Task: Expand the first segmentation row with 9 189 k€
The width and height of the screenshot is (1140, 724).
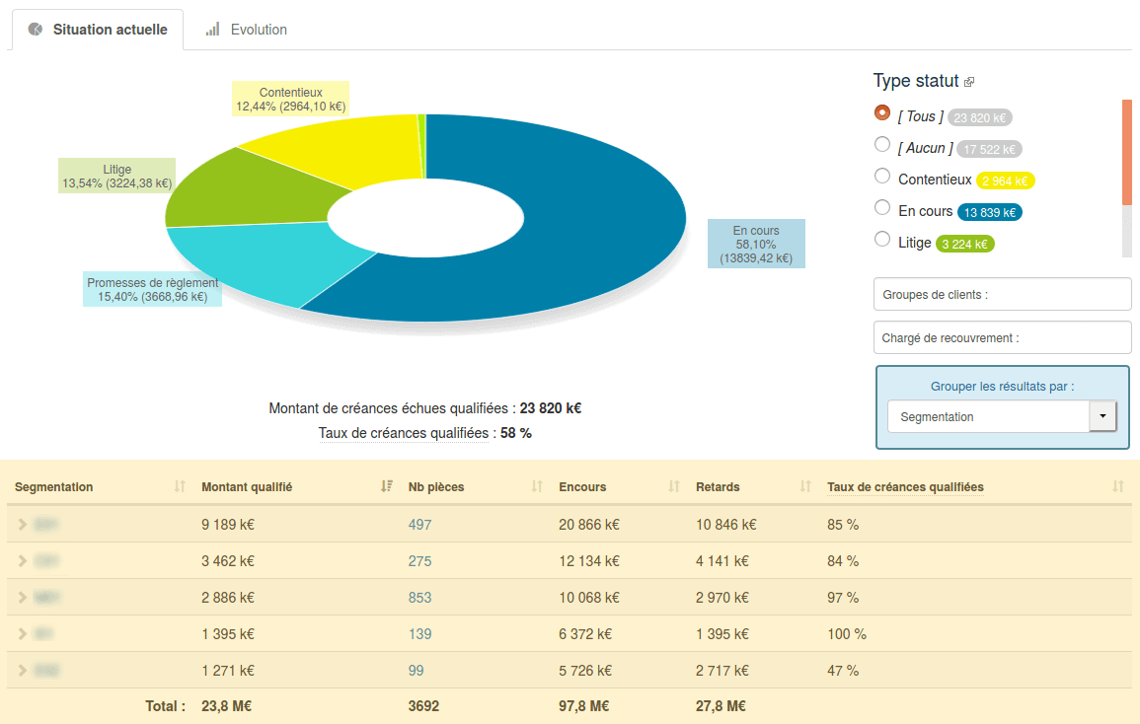Action: [x=23, y=525]
